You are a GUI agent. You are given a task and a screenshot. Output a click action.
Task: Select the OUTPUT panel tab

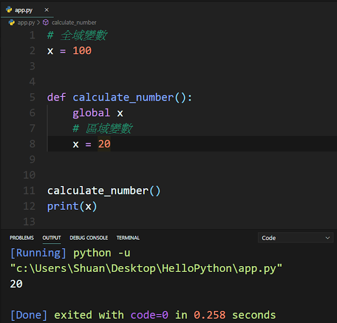[52, 238]
